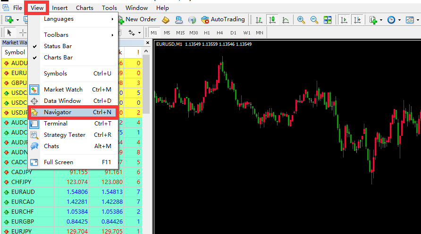The width and height of the screenshot is (421, 234).
Task: Switch chart to M1 timeframe
Action: tap(154, 33)
